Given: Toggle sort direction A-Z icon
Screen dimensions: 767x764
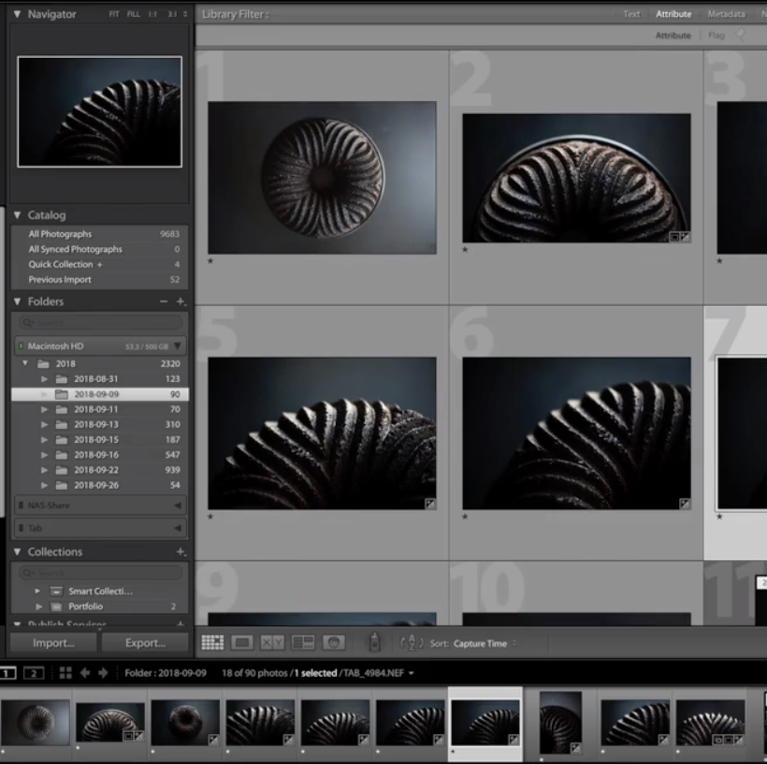Looking at the screenshot, I should click(412, 643).
